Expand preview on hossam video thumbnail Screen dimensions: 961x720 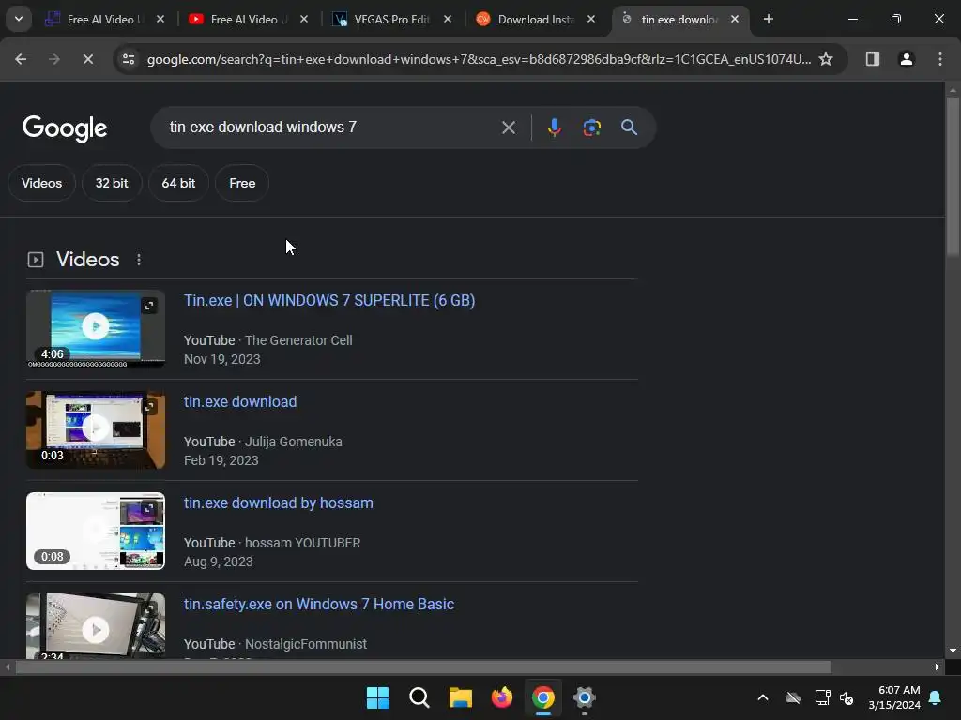149,508
